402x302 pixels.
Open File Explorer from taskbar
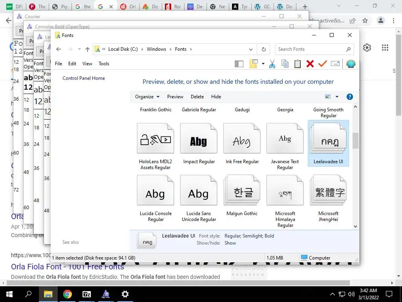48,294
